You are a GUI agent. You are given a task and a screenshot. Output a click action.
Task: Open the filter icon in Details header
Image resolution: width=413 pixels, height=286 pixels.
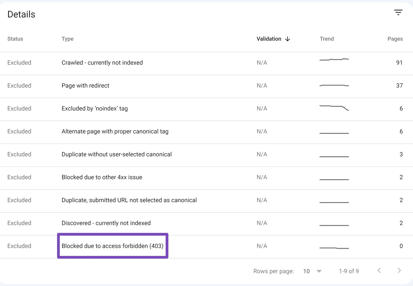click(398, 12)
